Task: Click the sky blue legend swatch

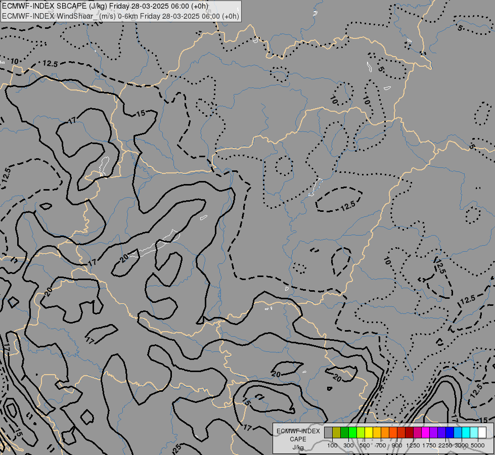Action: click(458, 433)
